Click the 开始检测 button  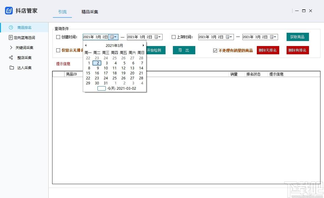(156, 50)
